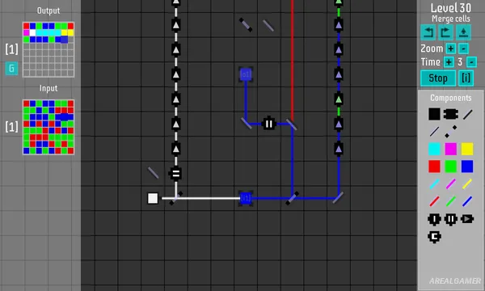Screen dimensions: 485x291
Task: Increase zoom with the plus button
Action: click(451, 48)
